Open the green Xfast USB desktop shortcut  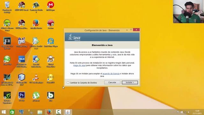coord(7,60)
